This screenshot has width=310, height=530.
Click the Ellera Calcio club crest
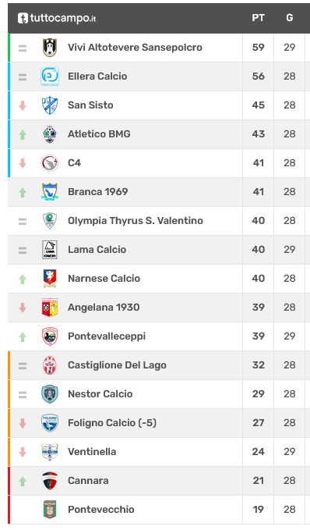50,76
